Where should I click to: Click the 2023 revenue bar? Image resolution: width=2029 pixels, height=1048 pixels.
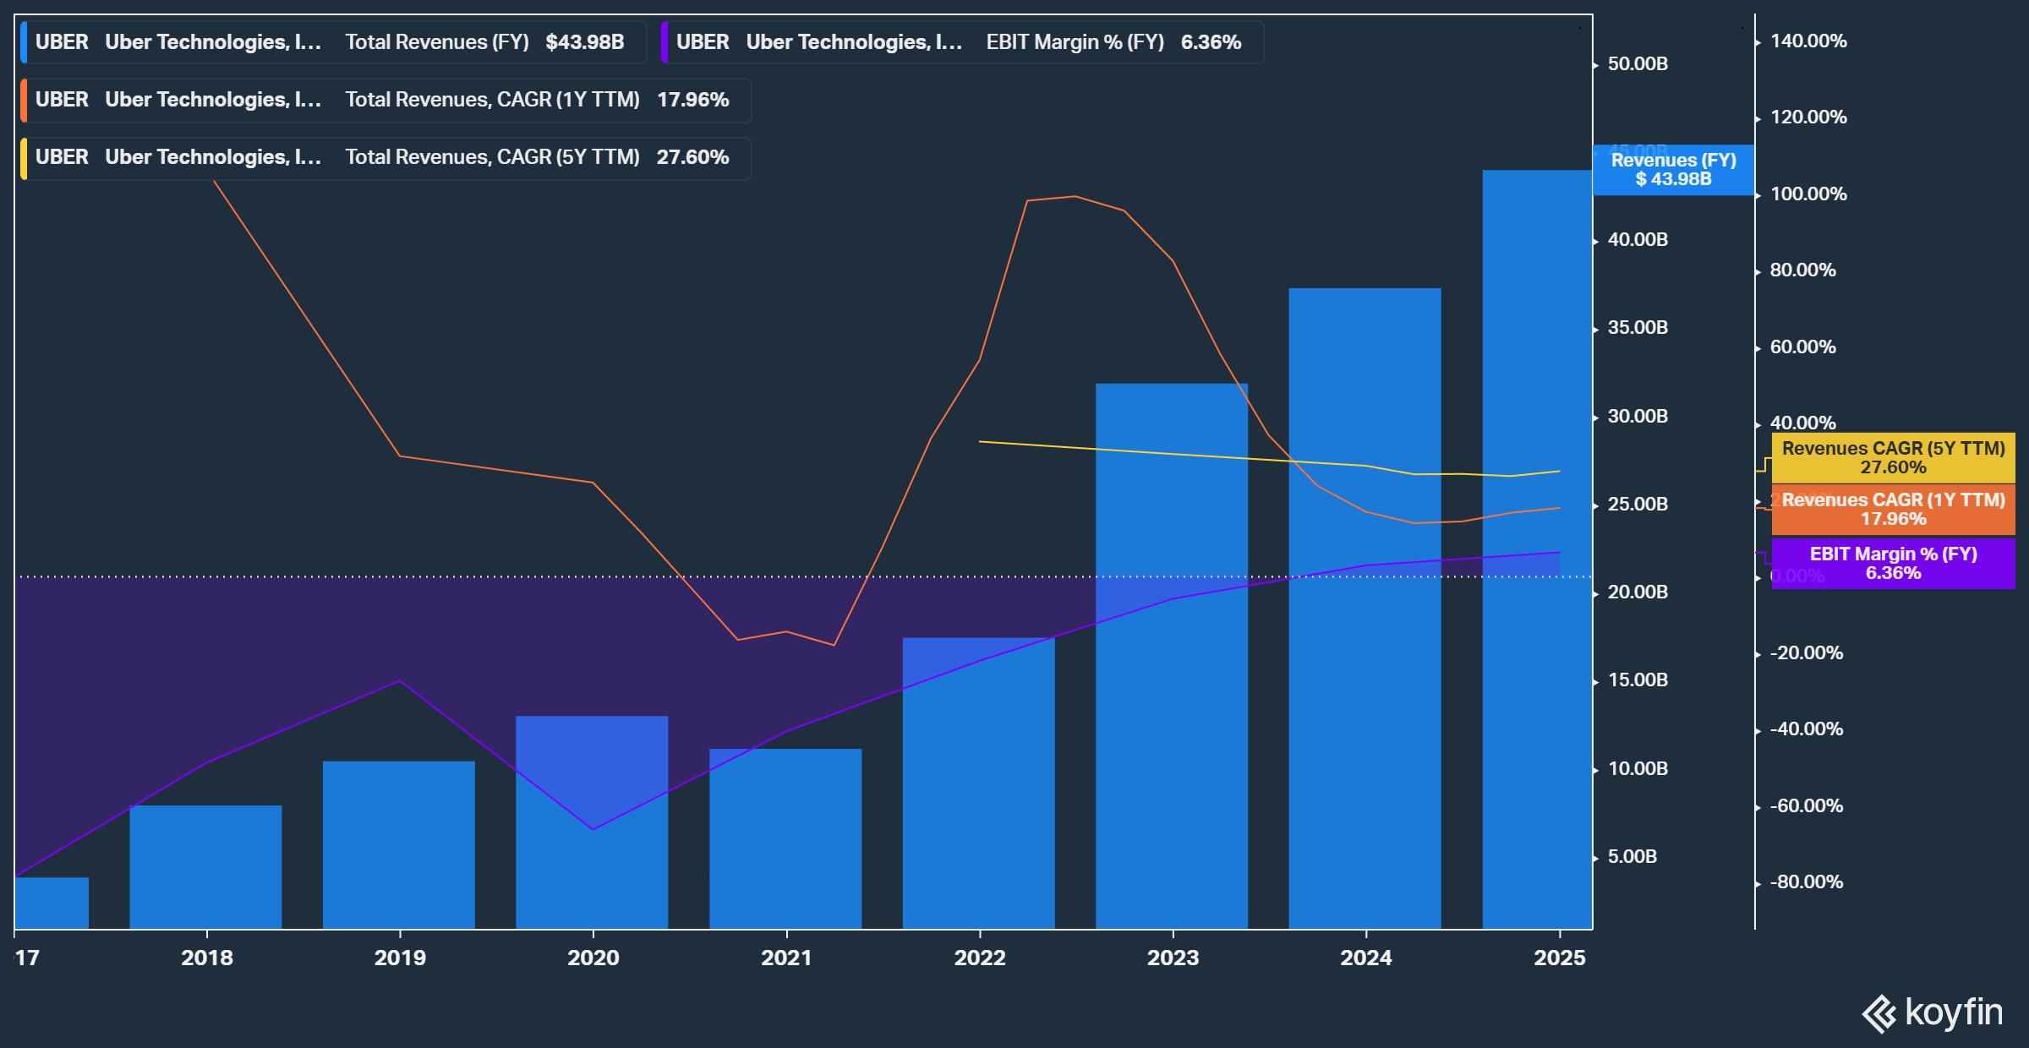pyautogui.click(x=1172, y=656)
